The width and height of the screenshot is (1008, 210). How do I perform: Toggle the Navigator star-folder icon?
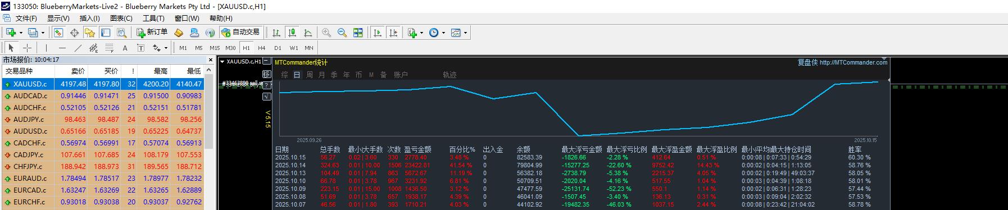pos(89,33)
